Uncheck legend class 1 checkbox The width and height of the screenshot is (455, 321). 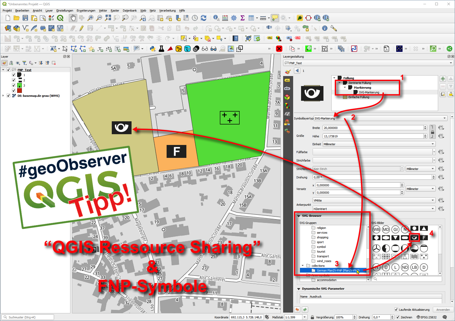14,75
